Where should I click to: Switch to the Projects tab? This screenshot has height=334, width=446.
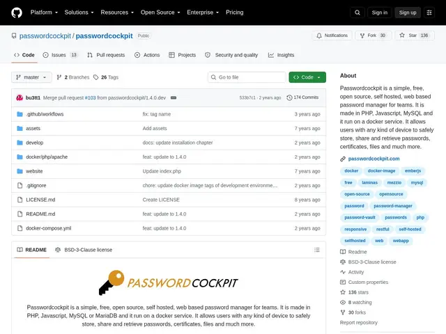coord(183,55)
